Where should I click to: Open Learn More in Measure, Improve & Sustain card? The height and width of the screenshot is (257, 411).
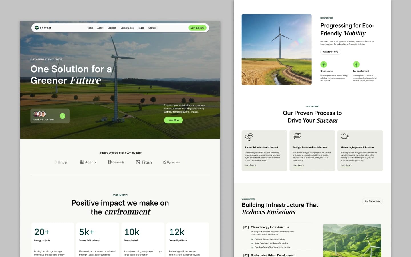(346, 165)
